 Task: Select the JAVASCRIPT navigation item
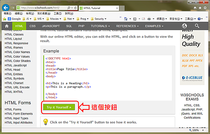[51, 26]
